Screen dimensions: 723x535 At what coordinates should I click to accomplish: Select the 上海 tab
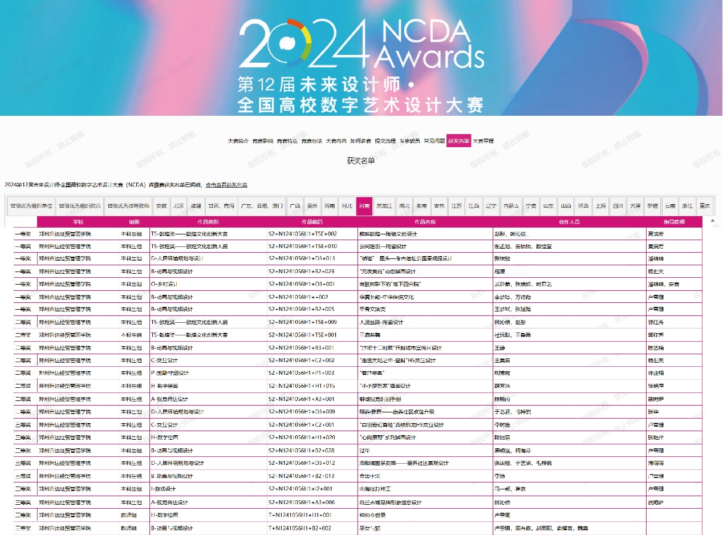[x=600, y=206]
